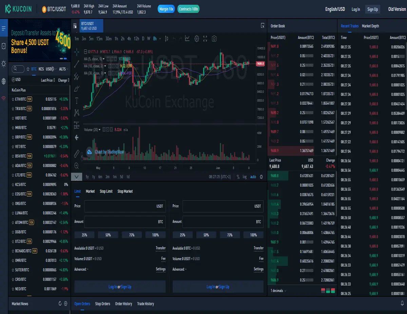
Task: Open the 1 decimals dropdown
Action: [278, 291]
